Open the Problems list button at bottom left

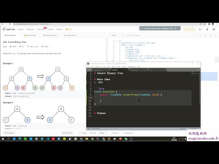9,133
